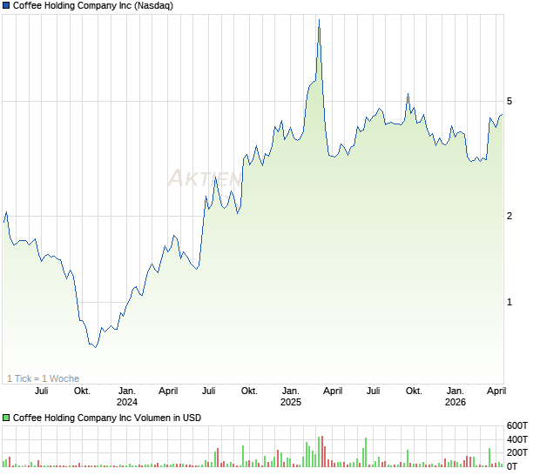Click the tallest red volume bar
Screen dimensions: 540x475
pos(322,452)
